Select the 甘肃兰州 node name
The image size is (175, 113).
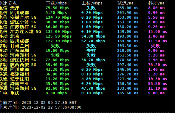20,46
